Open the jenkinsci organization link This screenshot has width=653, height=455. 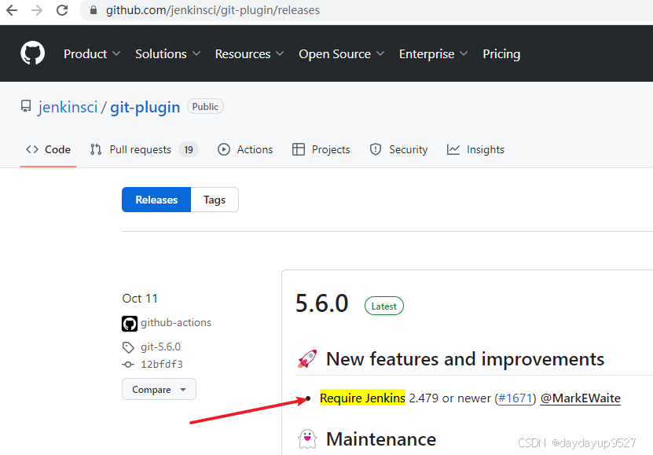pos(68,107)
